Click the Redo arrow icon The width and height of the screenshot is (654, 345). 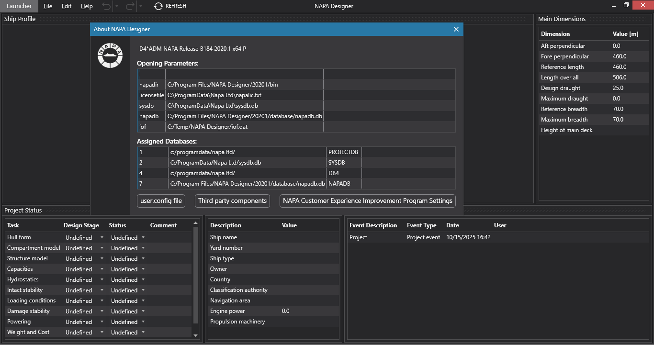coord(129,6)
